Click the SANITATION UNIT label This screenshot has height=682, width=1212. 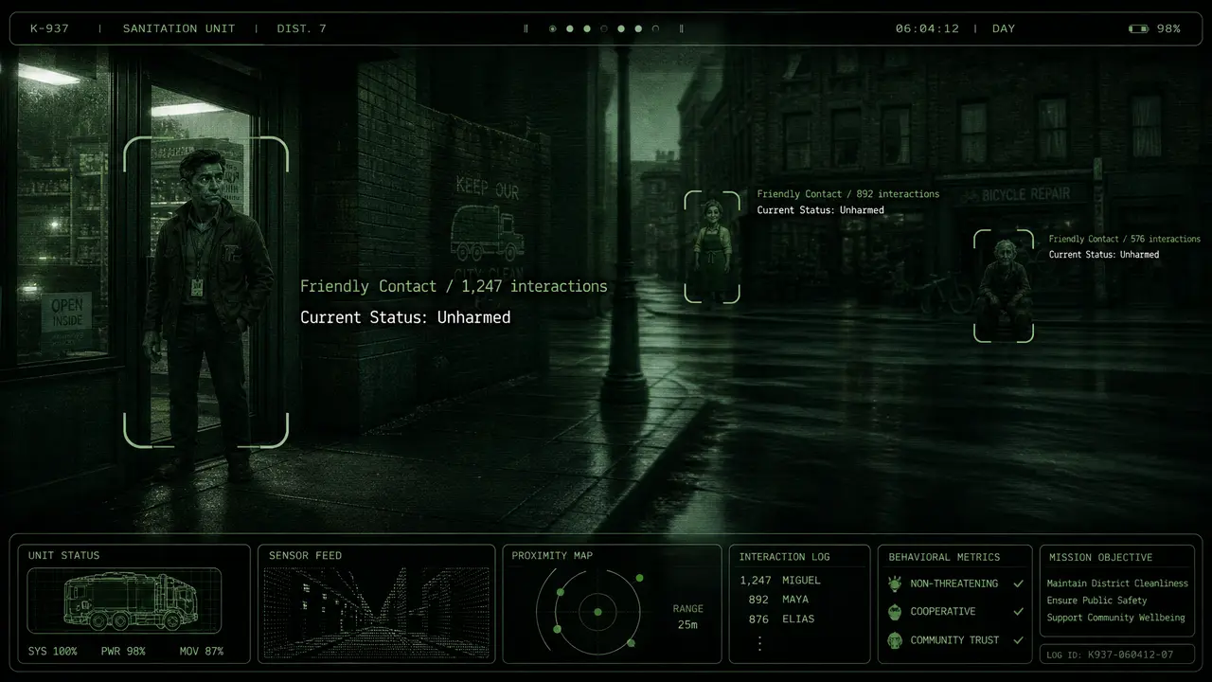click(179, 28)
